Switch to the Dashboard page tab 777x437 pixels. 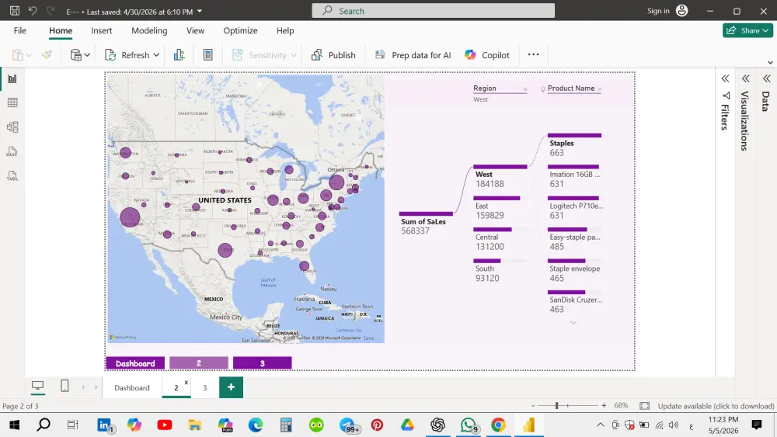coord(132,387)
